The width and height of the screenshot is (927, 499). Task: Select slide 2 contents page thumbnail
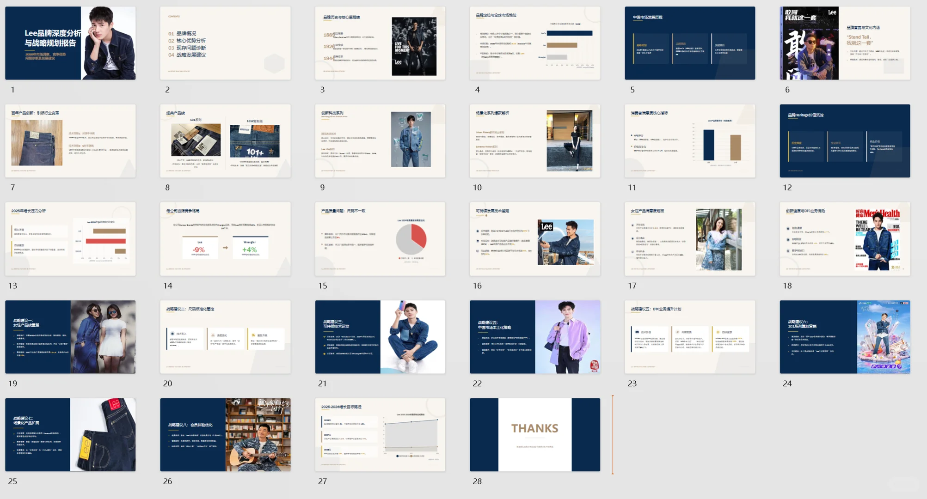tap(225, 43)
